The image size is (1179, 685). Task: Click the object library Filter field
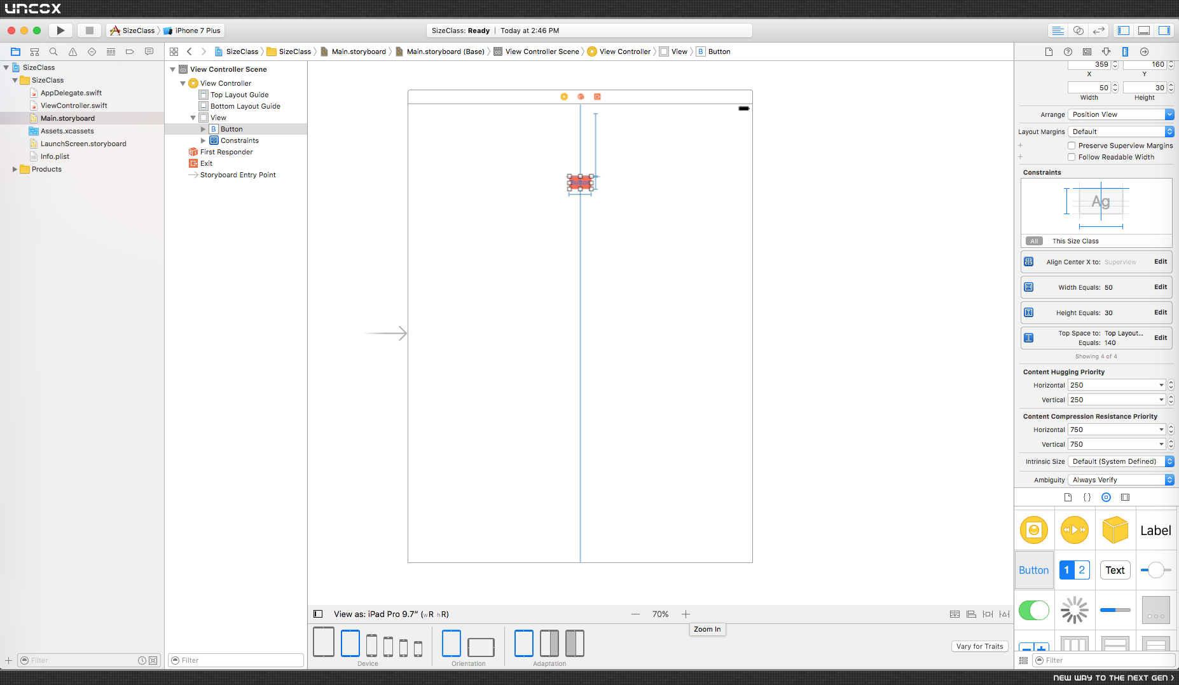(x=1104, y=660)
